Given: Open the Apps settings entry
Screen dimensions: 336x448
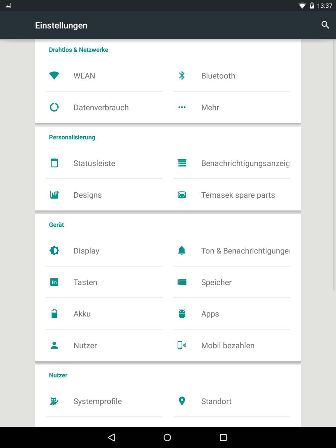Looking at the screenshot, I should (x=210, y=314).
